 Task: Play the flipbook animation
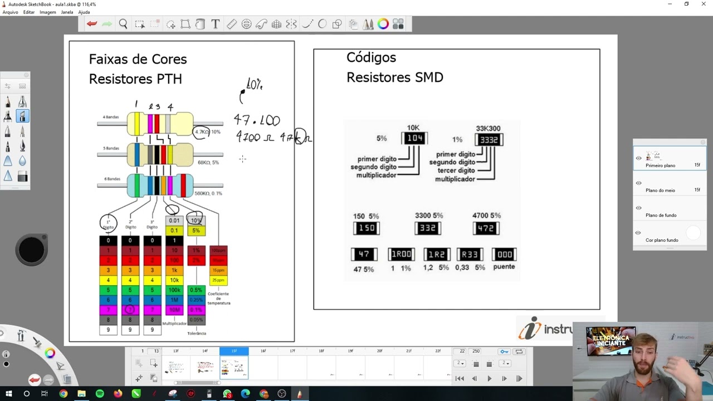pos(490,379)
